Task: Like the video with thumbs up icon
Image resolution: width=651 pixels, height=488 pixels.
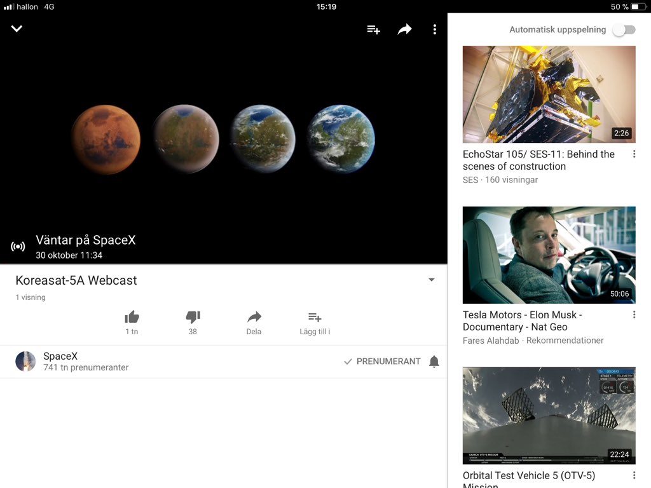Action: click(132, 317)
